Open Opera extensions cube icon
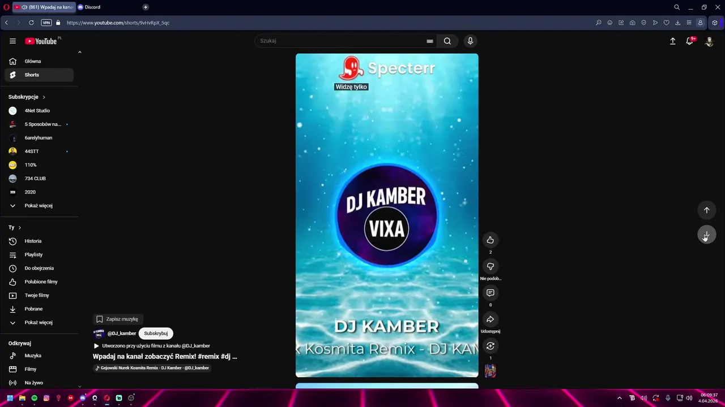725x407 pixels. (715, 23)
